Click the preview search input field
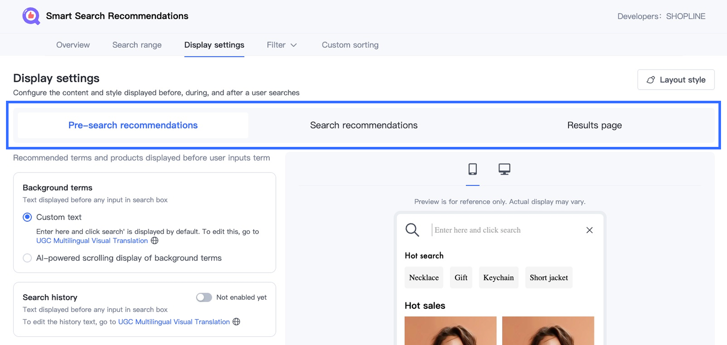 pyautogui.click(x=505, y=230)
